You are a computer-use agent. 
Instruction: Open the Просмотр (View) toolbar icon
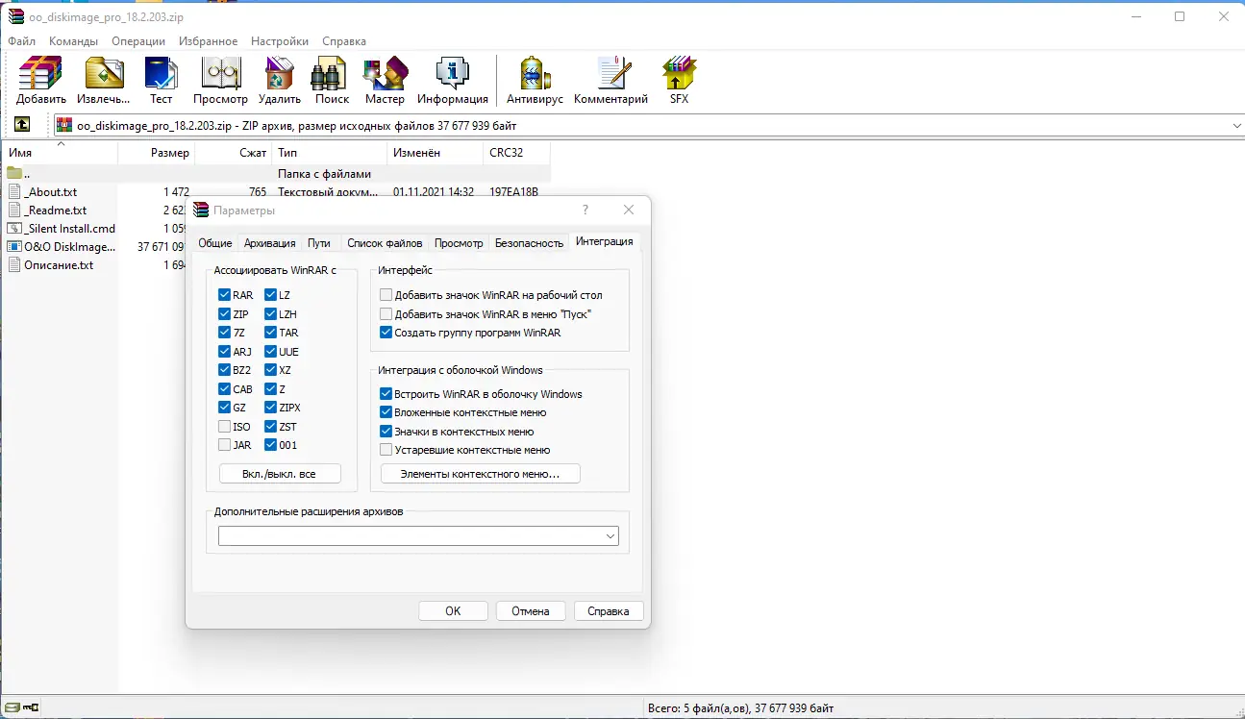click(x=220, y=74)
